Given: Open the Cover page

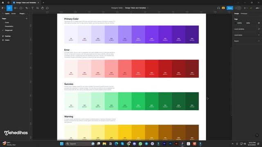Looking at the screenshot, I should (7, 22).
